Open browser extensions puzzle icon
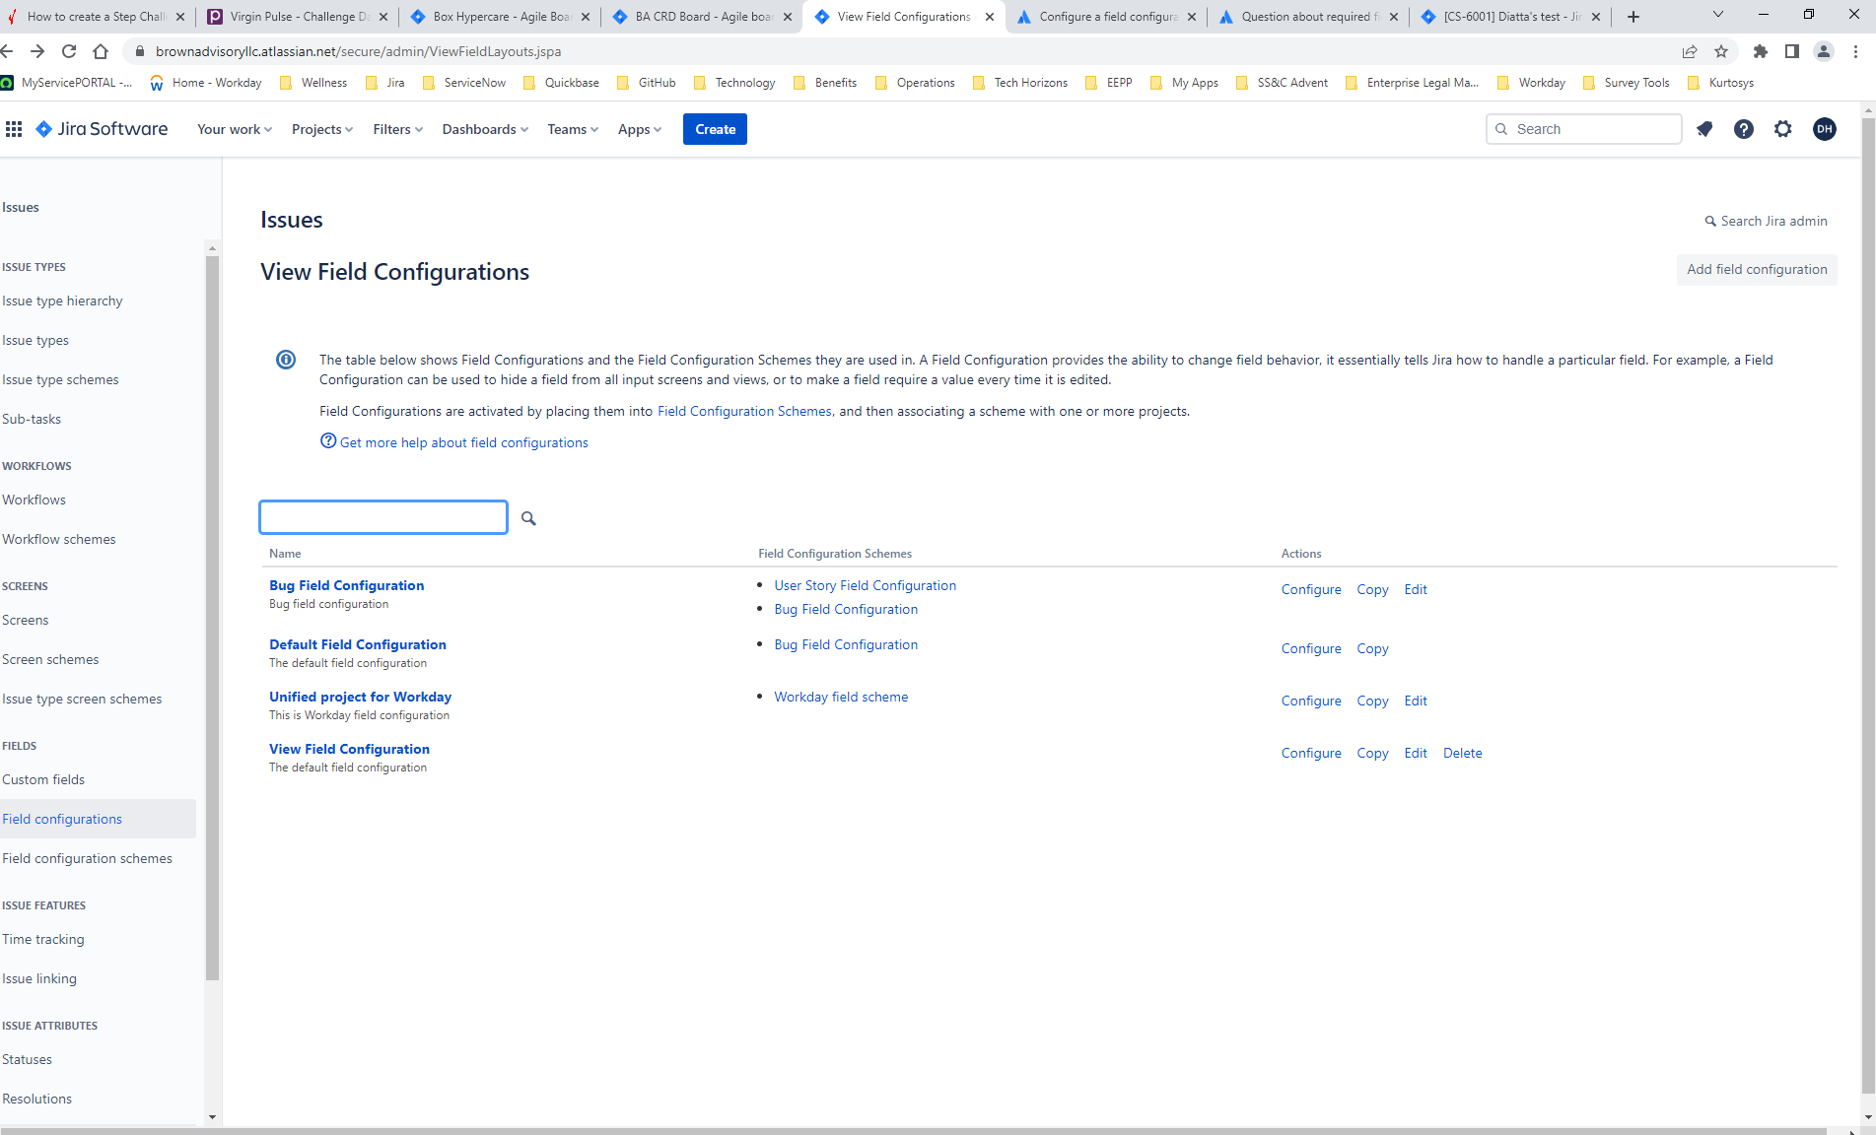This screenshot has width=1876, height=1135. point(1760,51)
